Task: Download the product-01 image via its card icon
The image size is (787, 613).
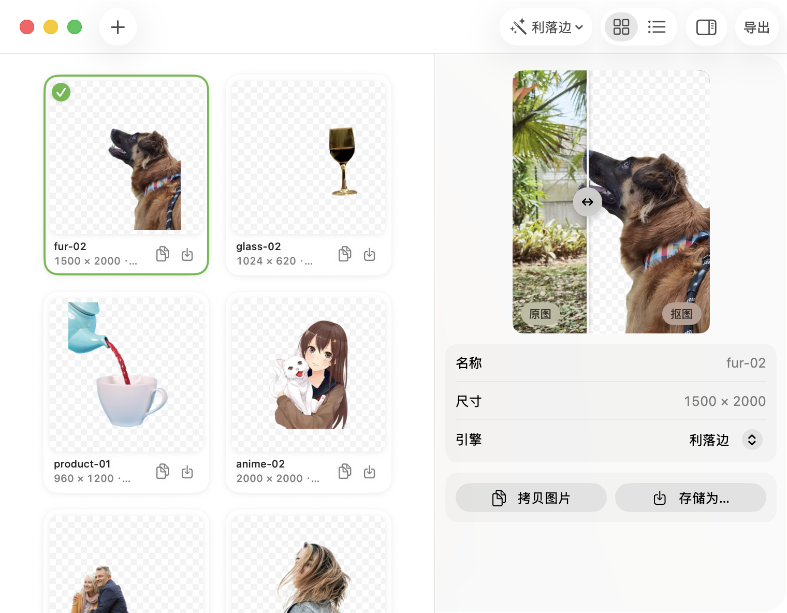Action: point(187,472)
